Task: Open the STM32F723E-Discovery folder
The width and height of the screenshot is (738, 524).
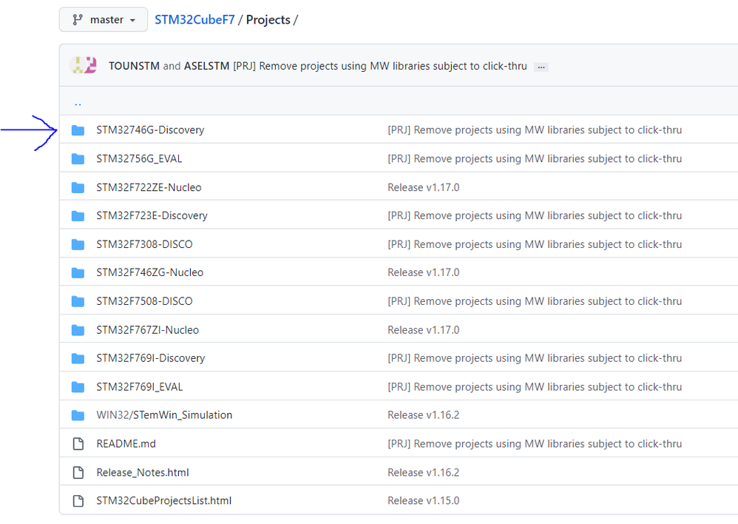Action: point(152,216)
